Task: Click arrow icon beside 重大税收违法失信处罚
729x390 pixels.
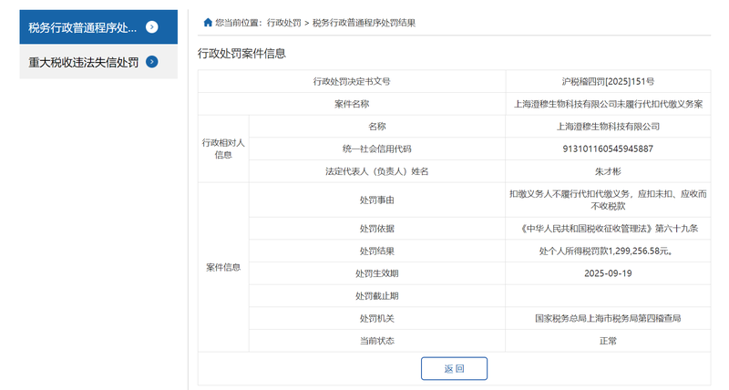Action: (151, 61)
